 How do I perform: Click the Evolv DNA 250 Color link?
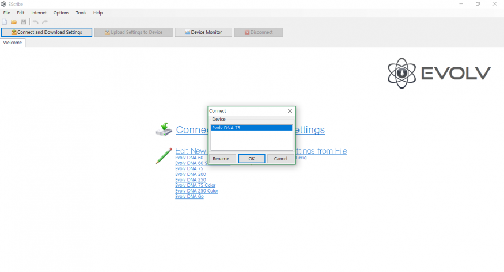tap(197, 191)
